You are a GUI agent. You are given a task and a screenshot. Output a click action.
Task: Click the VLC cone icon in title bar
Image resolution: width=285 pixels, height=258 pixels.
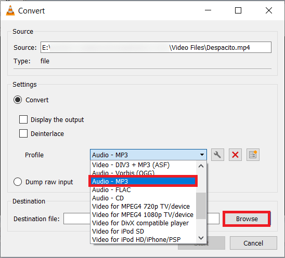pos(10,11)
